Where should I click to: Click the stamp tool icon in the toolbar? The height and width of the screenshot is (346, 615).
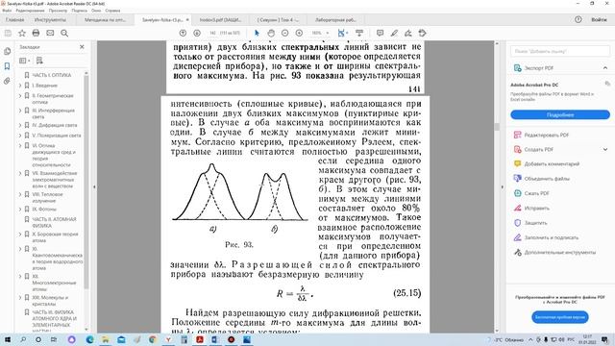(422, 34)
